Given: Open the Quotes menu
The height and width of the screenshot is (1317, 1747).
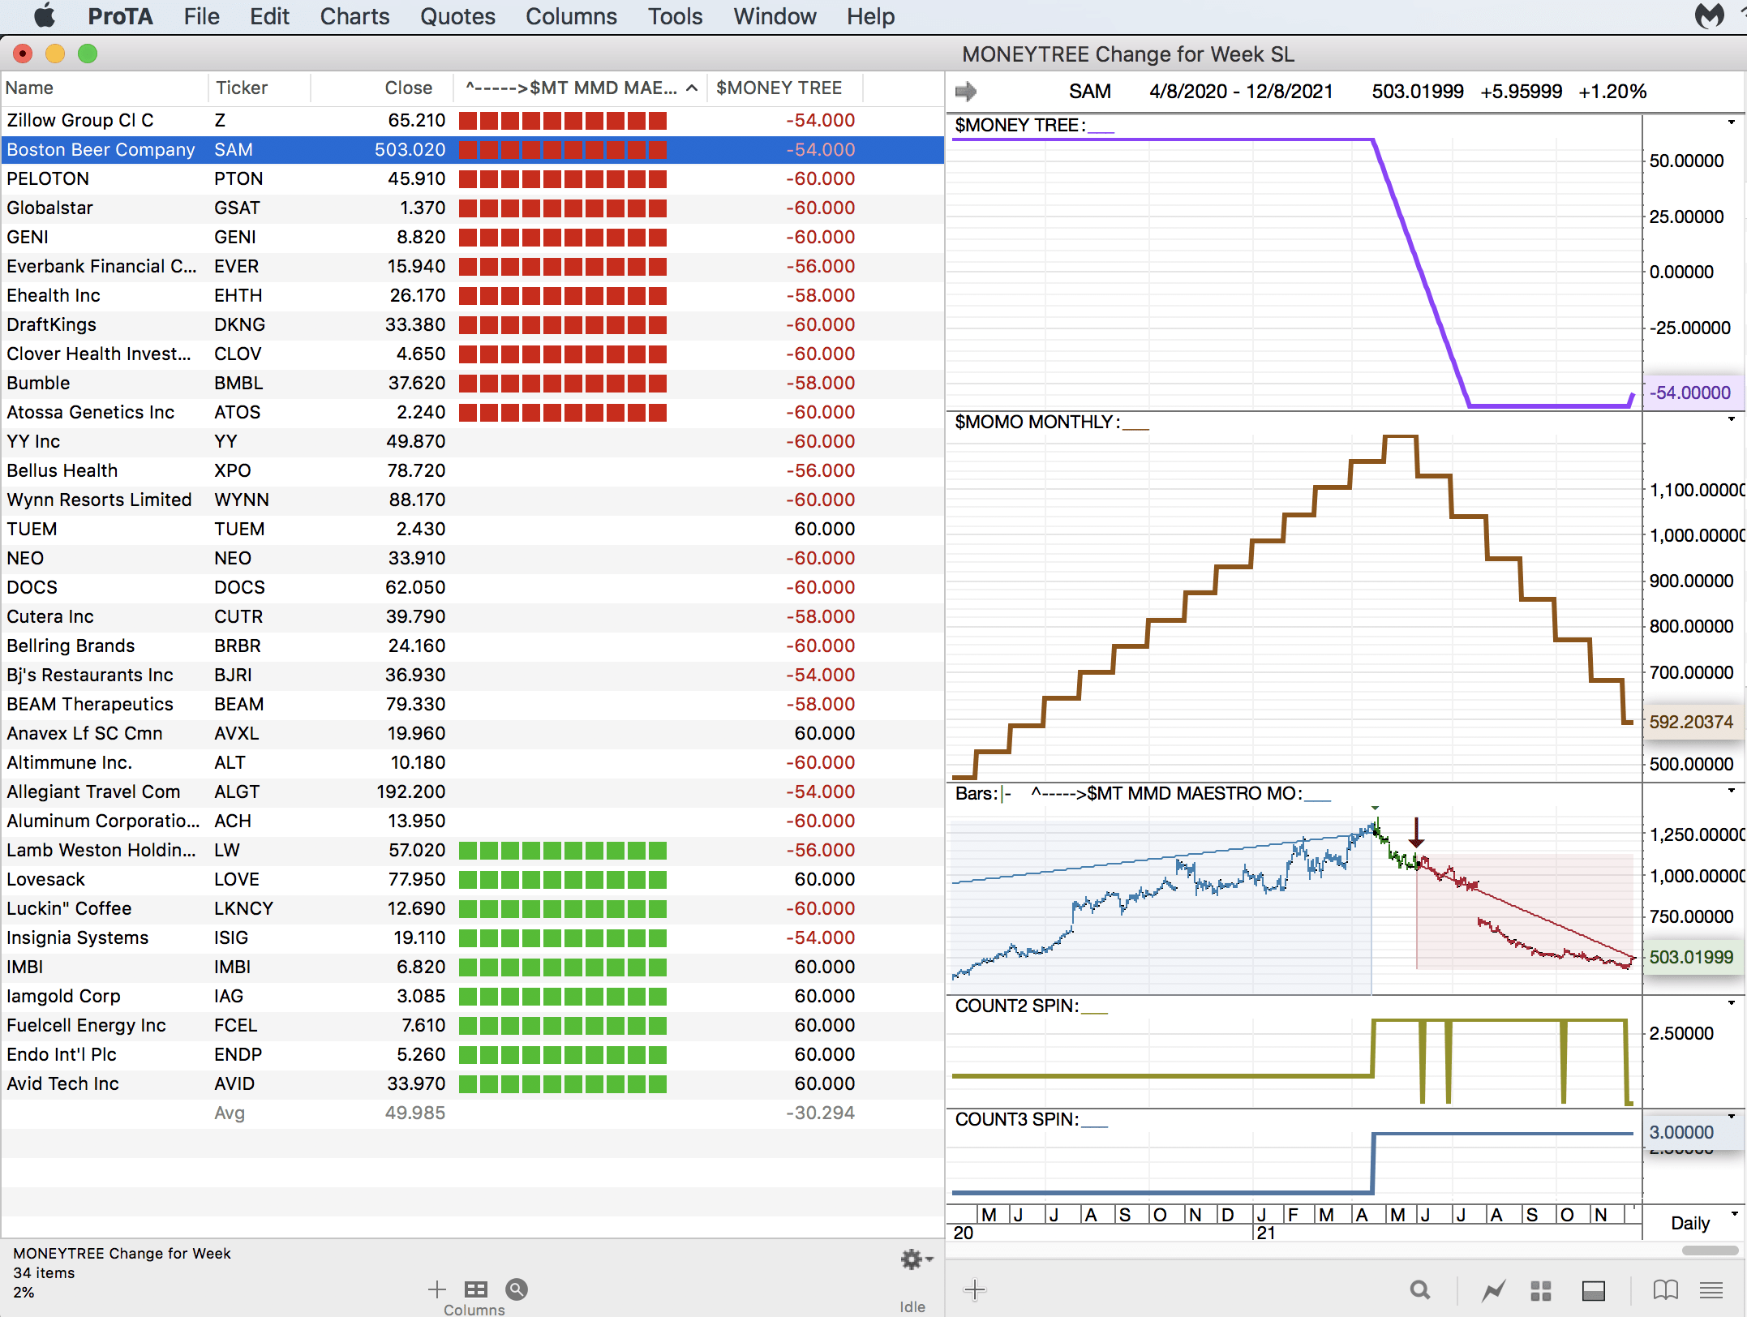Looking at the screenshot, I should pos(457,16).
